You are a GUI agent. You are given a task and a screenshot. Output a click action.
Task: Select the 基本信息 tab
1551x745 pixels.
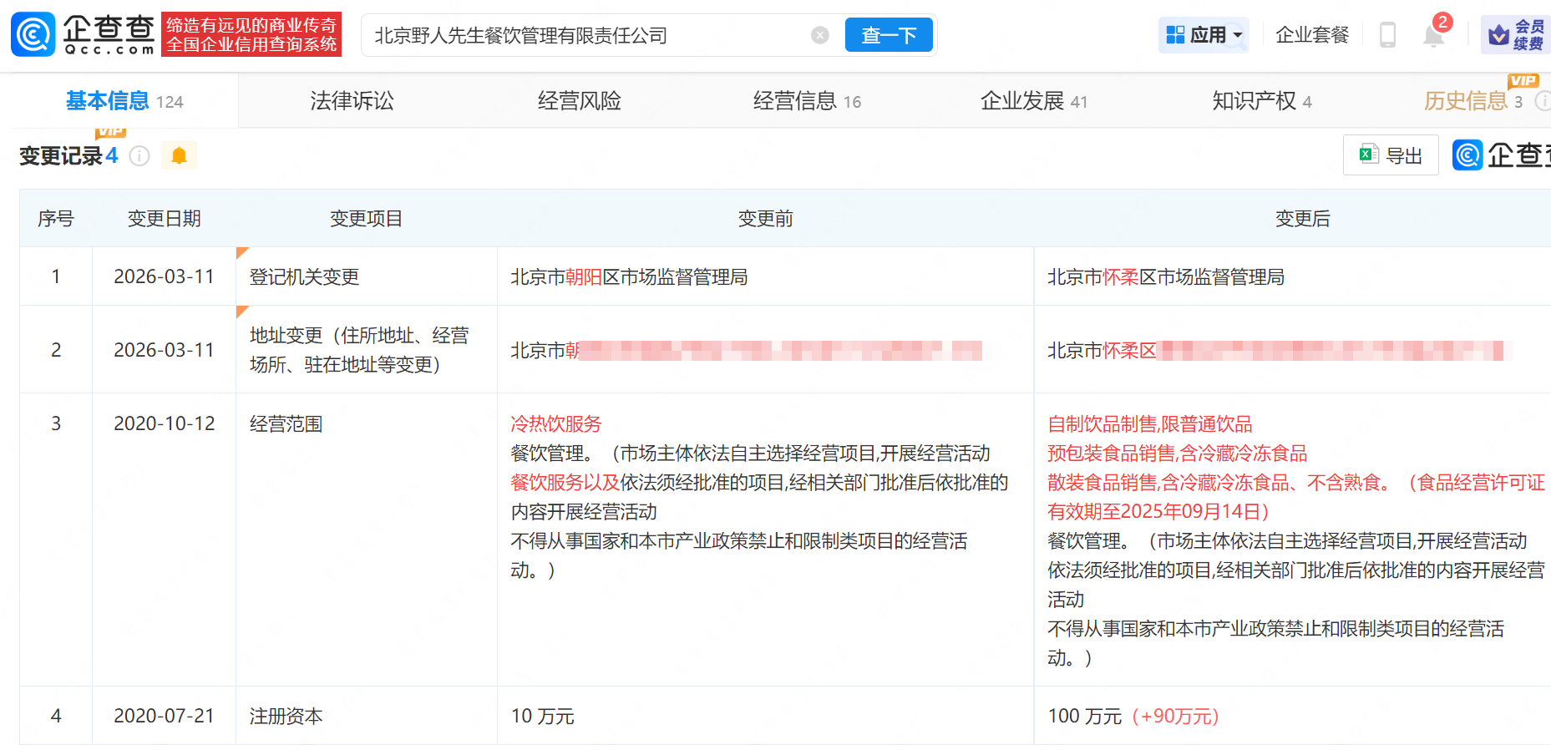pos(124,101)
